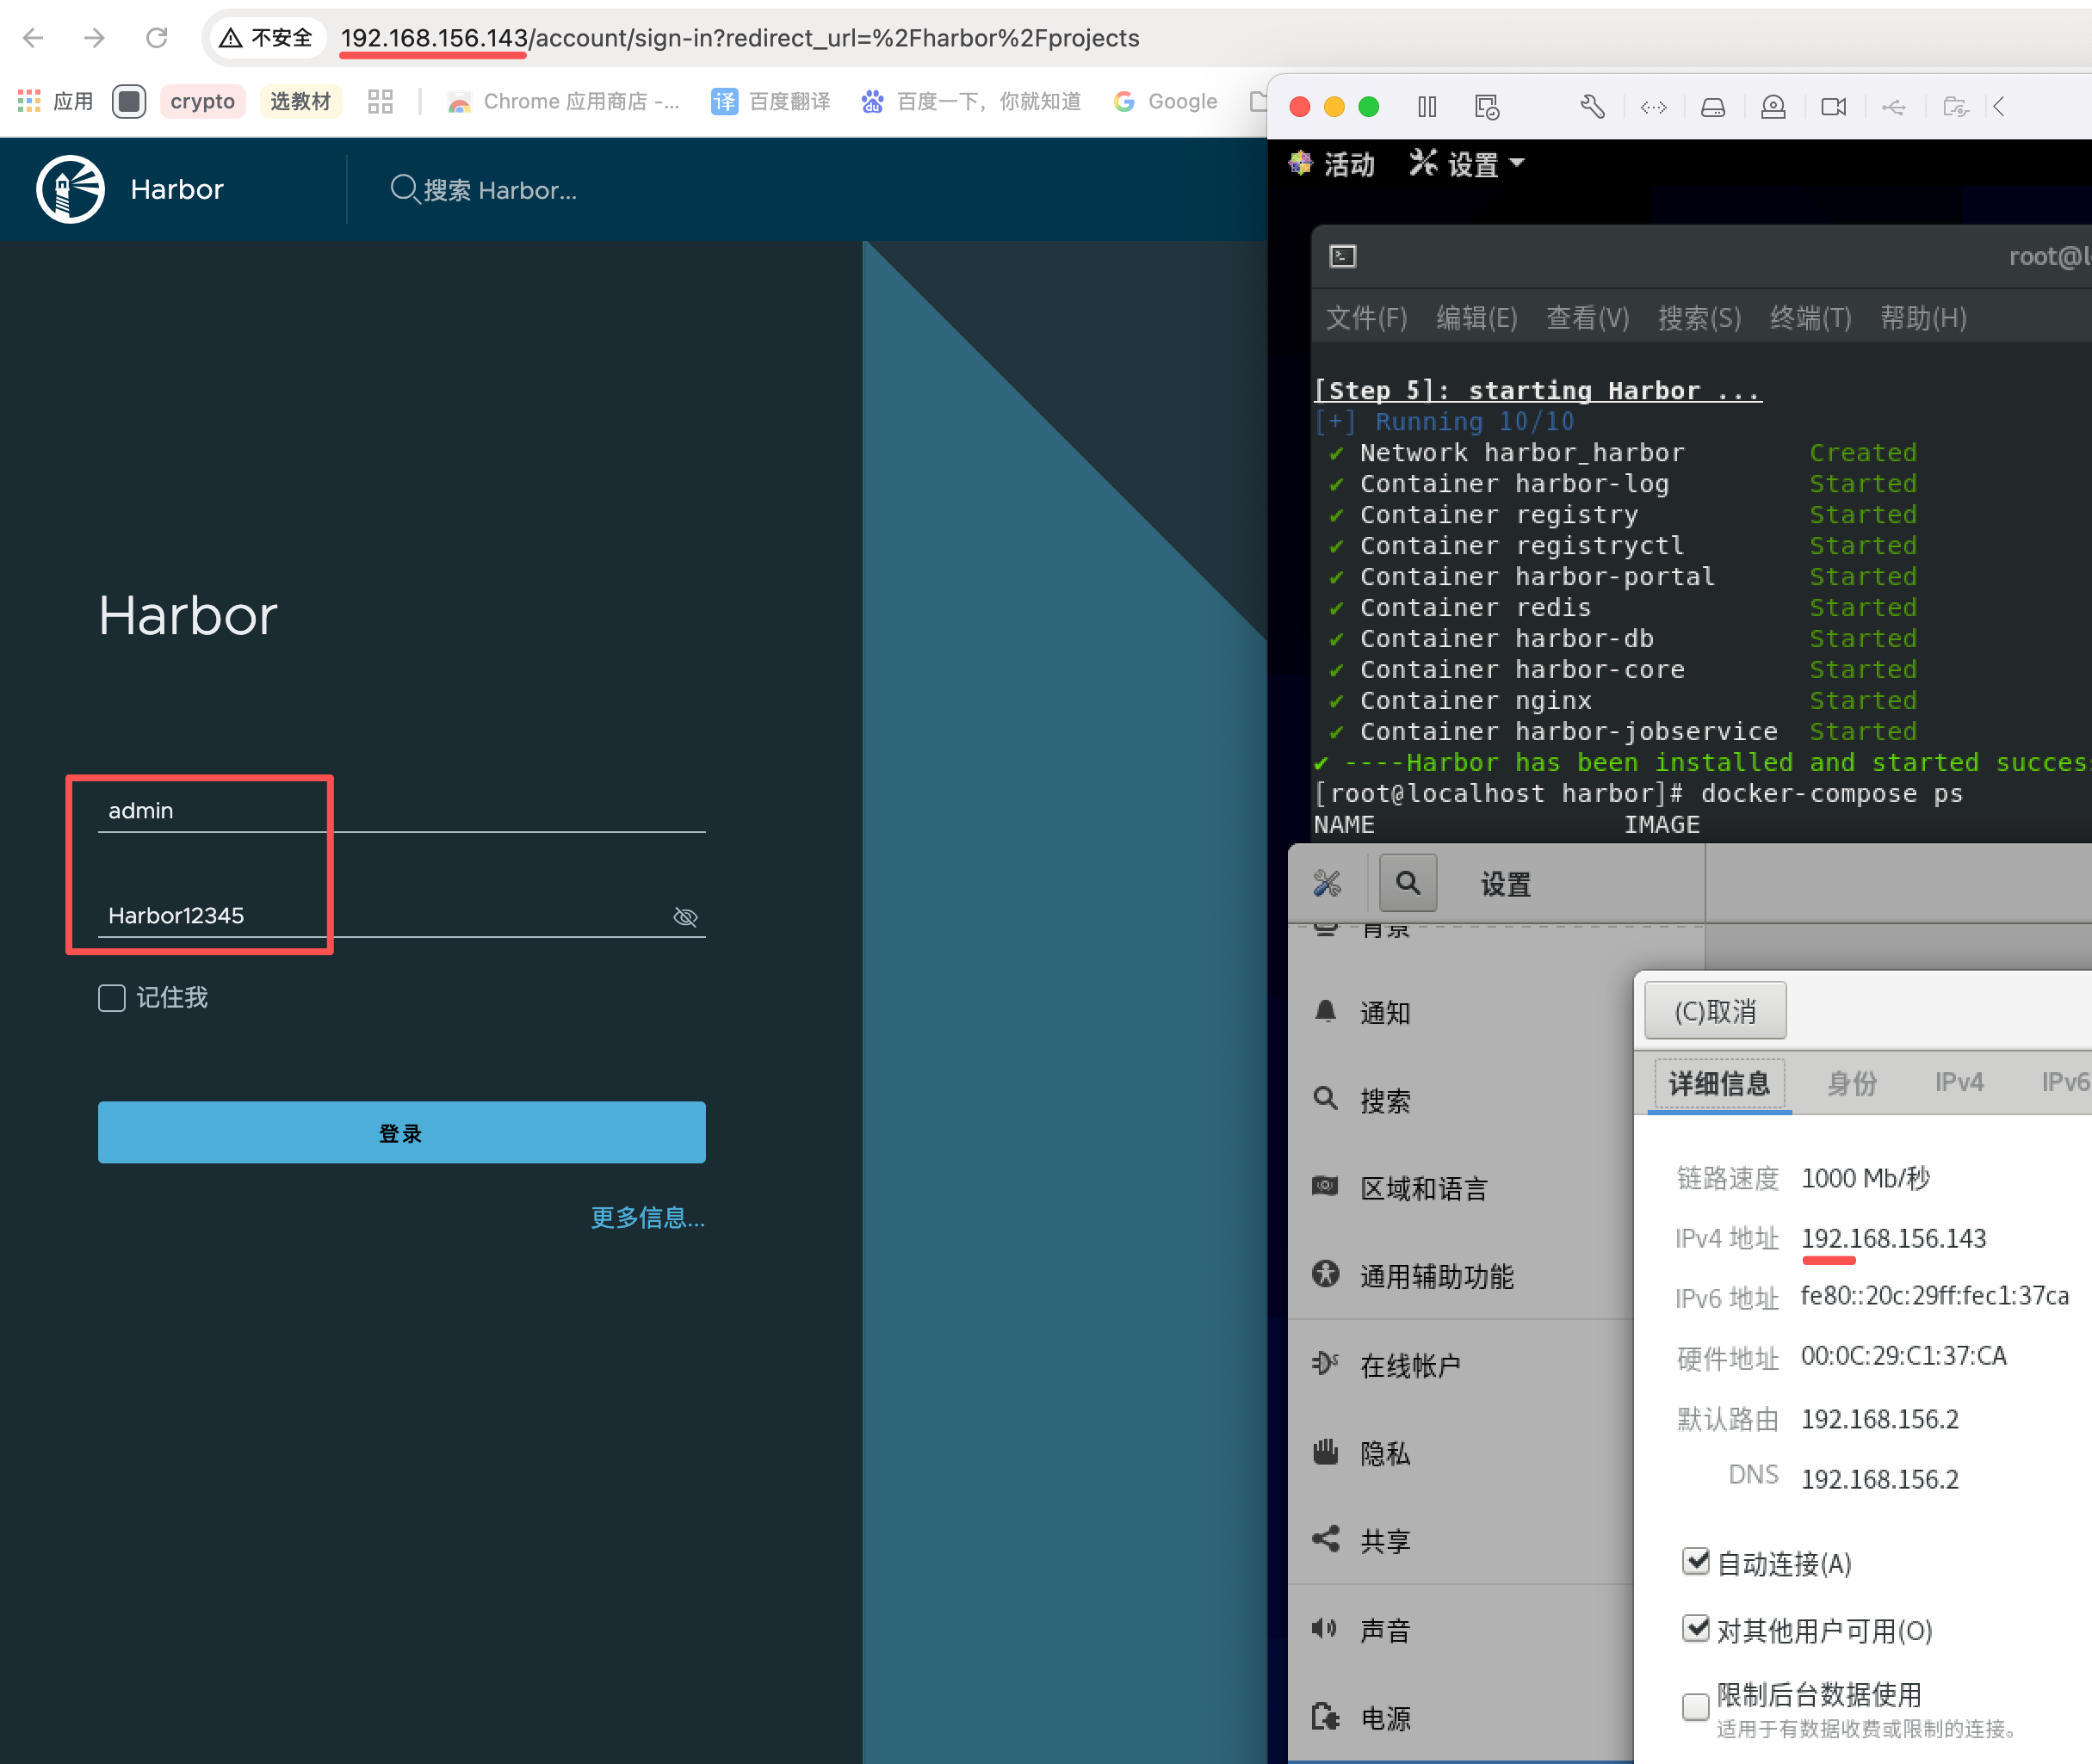Screen dimensions: 2092x1764
Task: Open browser apps grid icon
Action: tap(29, 101)
